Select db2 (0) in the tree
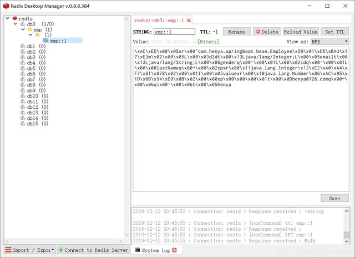Screen dimensions: 355x258 click(x=36, y=52)
